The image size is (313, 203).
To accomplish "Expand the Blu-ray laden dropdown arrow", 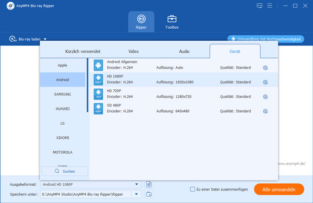I will click(x=45, y=39).
